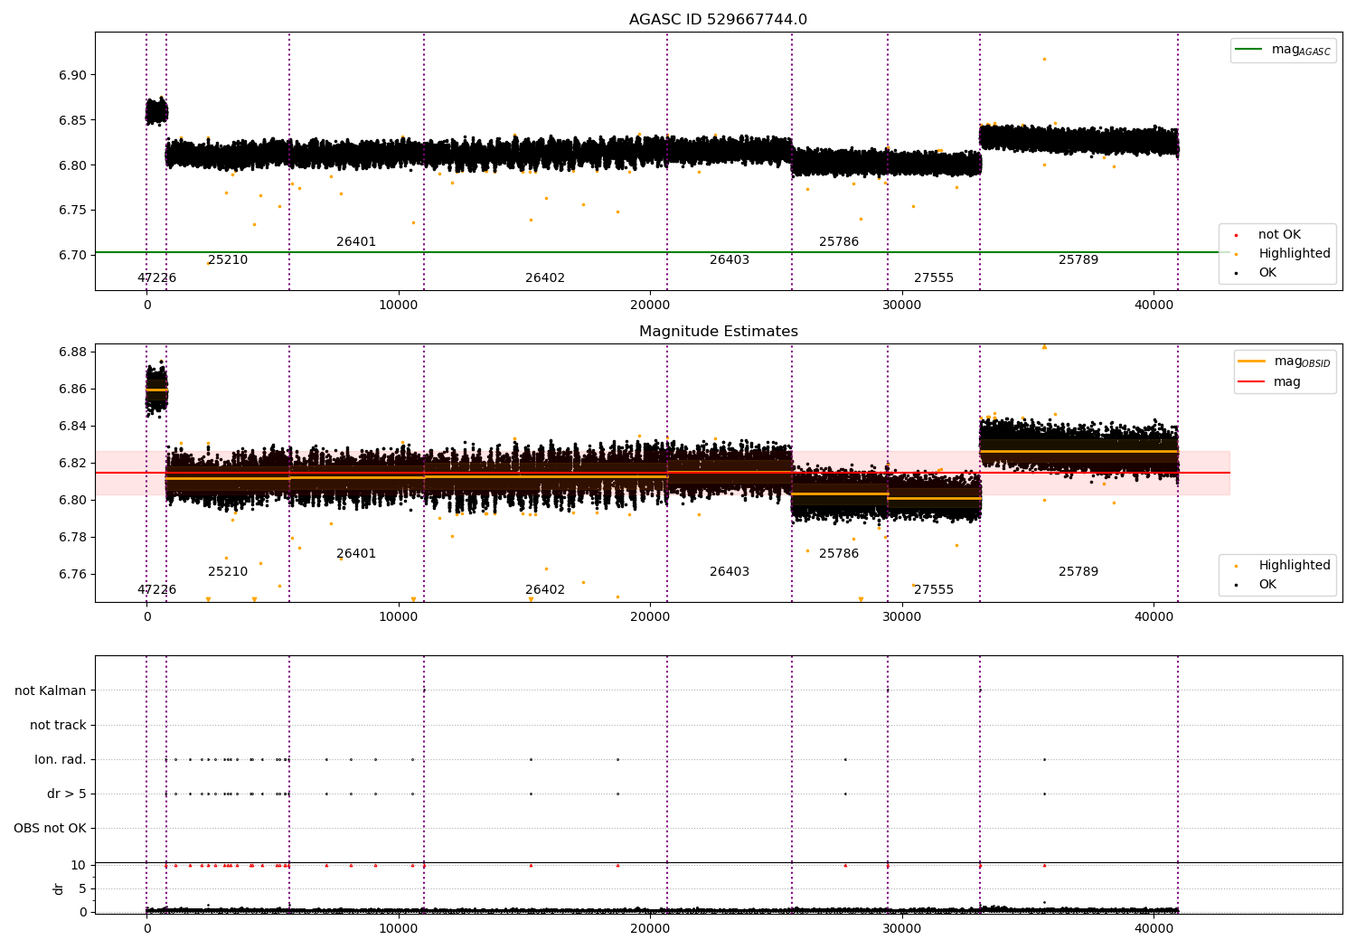Click the 40000 x-tick under the bottom plot

[1154, 928]
